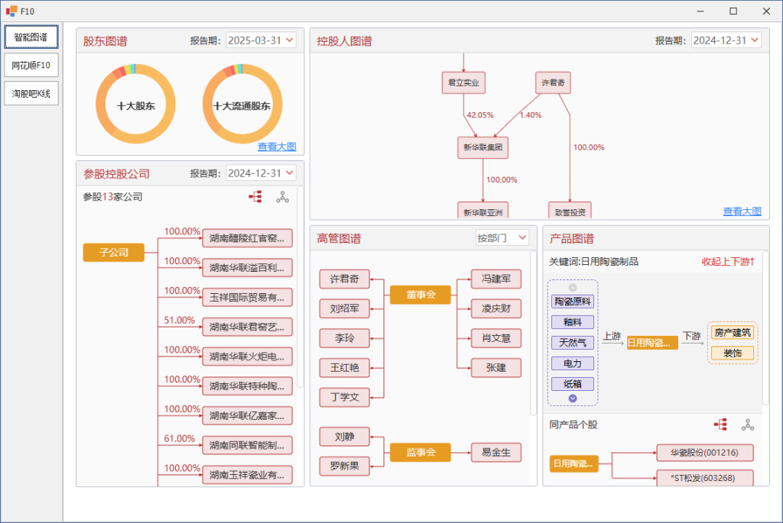Screen dimensions: 783x523
Task: Click the 新华联亚洲 node
Action: (x=483, y=211)
